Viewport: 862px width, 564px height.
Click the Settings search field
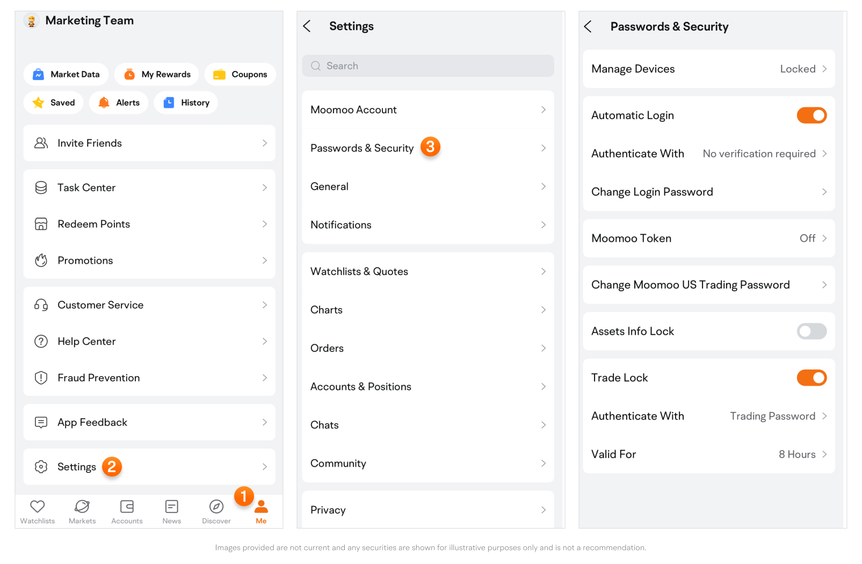pos(428,66)
